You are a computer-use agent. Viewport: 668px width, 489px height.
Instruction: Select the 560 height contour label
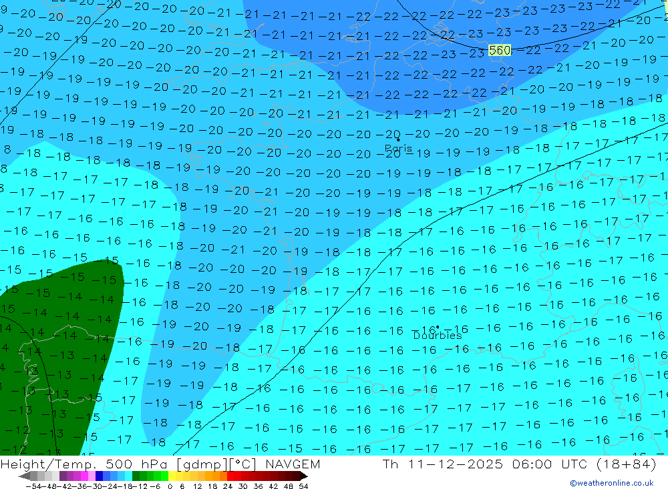pos(499,50)
